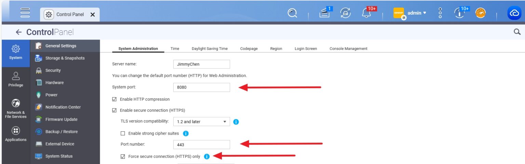
Task: Open the notifications bell
Action: coord(366,13)
